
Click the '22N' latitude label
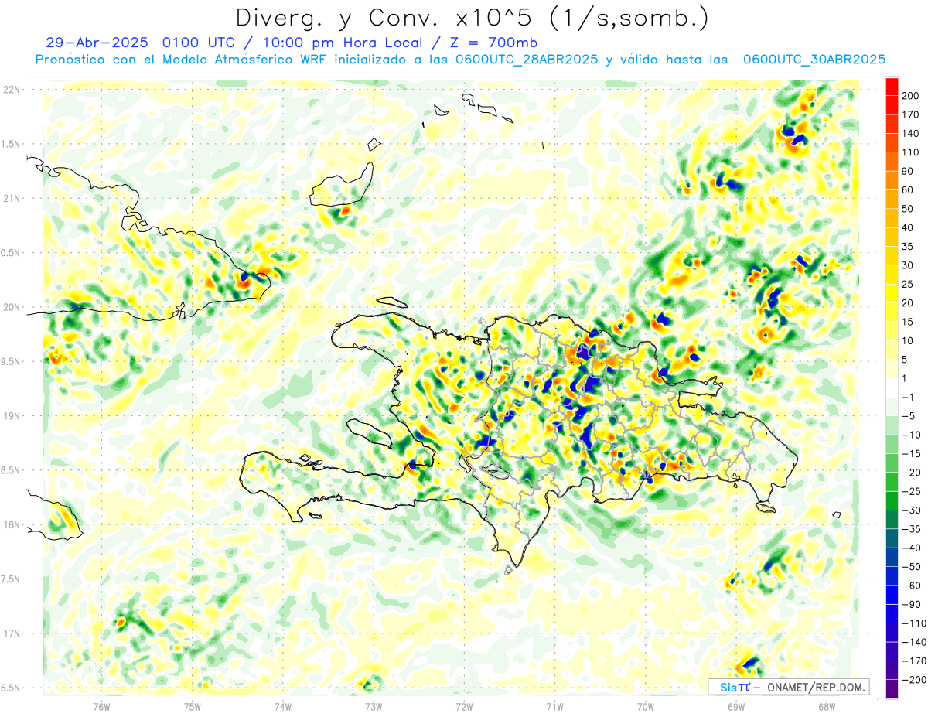pos(11,90)
